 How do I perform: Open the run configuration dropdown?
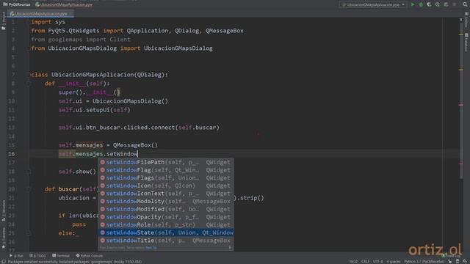pos(374,4)
